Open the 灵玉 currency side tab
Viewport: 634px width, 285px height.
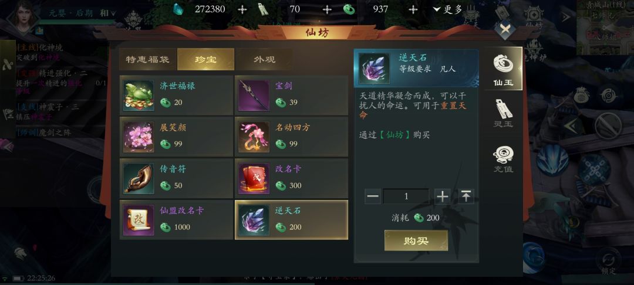(x=504, y=113)
